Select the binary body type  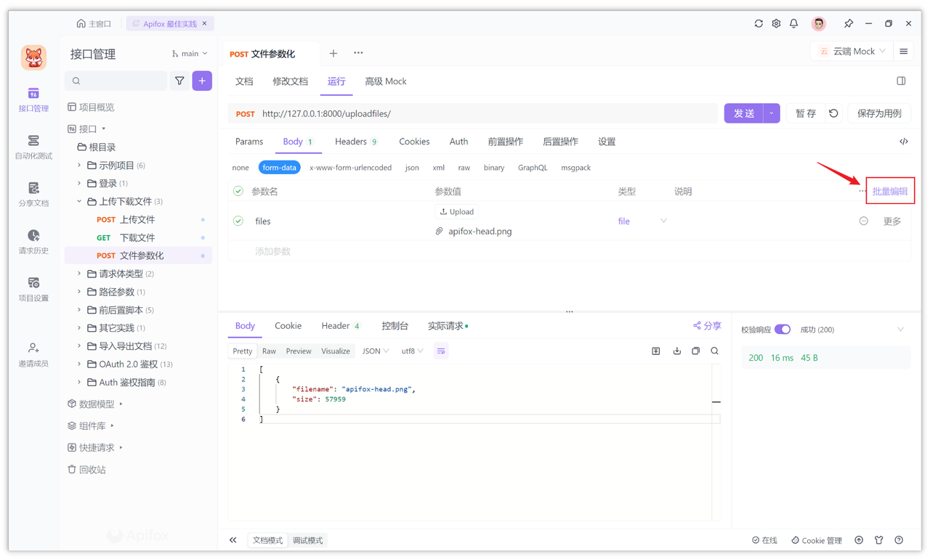494,168
